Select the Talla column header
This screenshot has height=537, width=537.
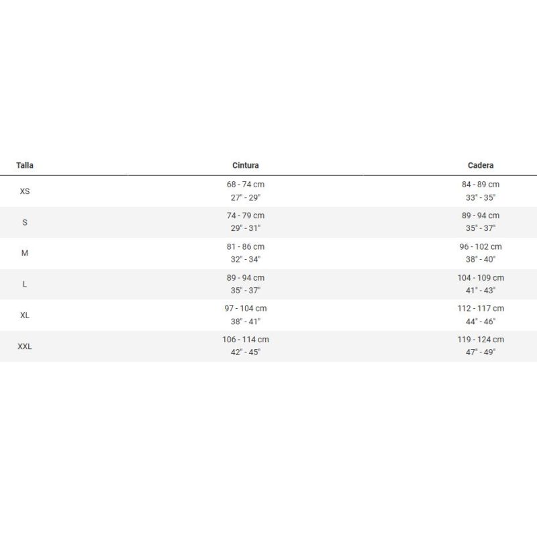(25, 165)
